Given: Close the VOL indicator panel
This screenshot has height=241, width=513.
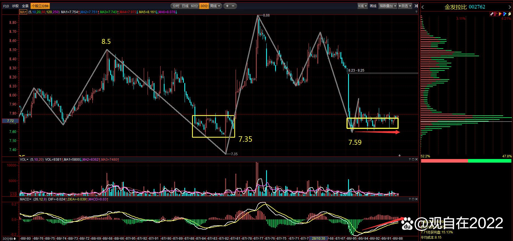Looking at the screenshot, I should point(416,159).
